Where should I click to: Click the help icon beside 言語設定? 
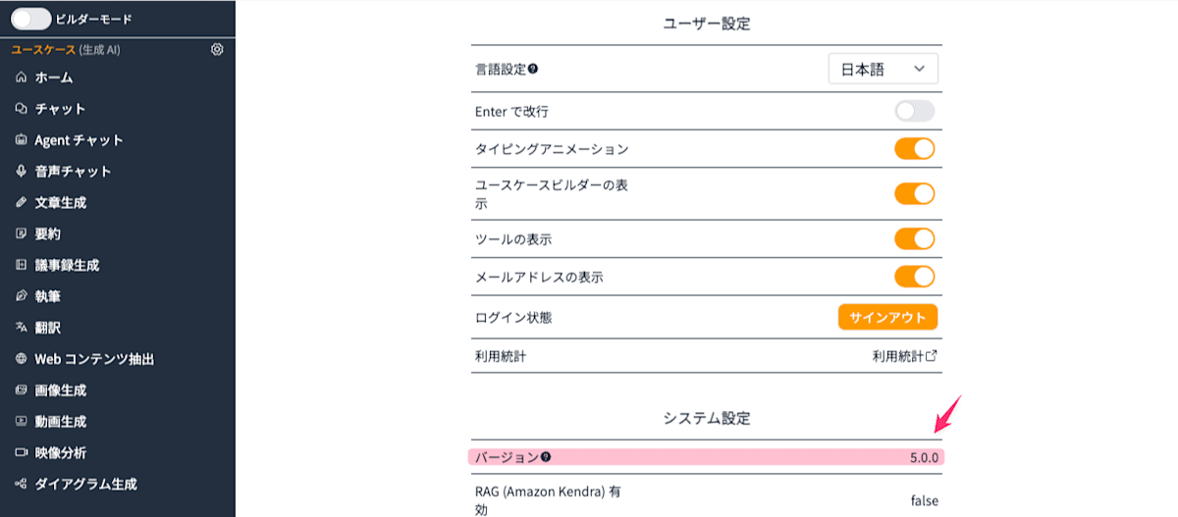point(533,70)
